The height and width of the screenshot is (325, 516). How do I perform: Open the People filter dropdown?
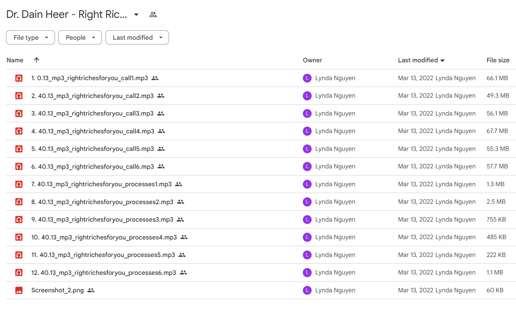[80, 37]
